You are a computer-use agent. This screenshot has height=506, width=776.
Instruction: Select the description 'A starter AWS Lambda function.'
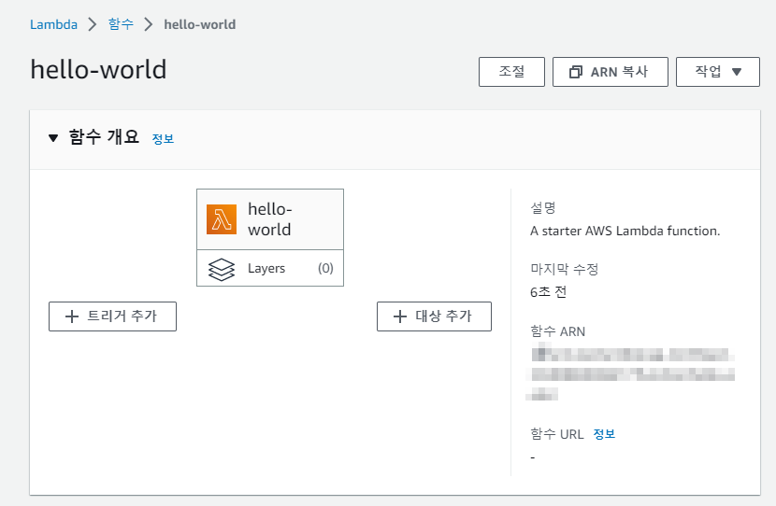click(x=625, y=231)
